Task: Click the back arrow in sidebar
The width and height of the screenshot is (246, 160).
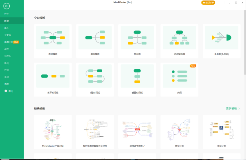Action: click(x=6, y=6)
